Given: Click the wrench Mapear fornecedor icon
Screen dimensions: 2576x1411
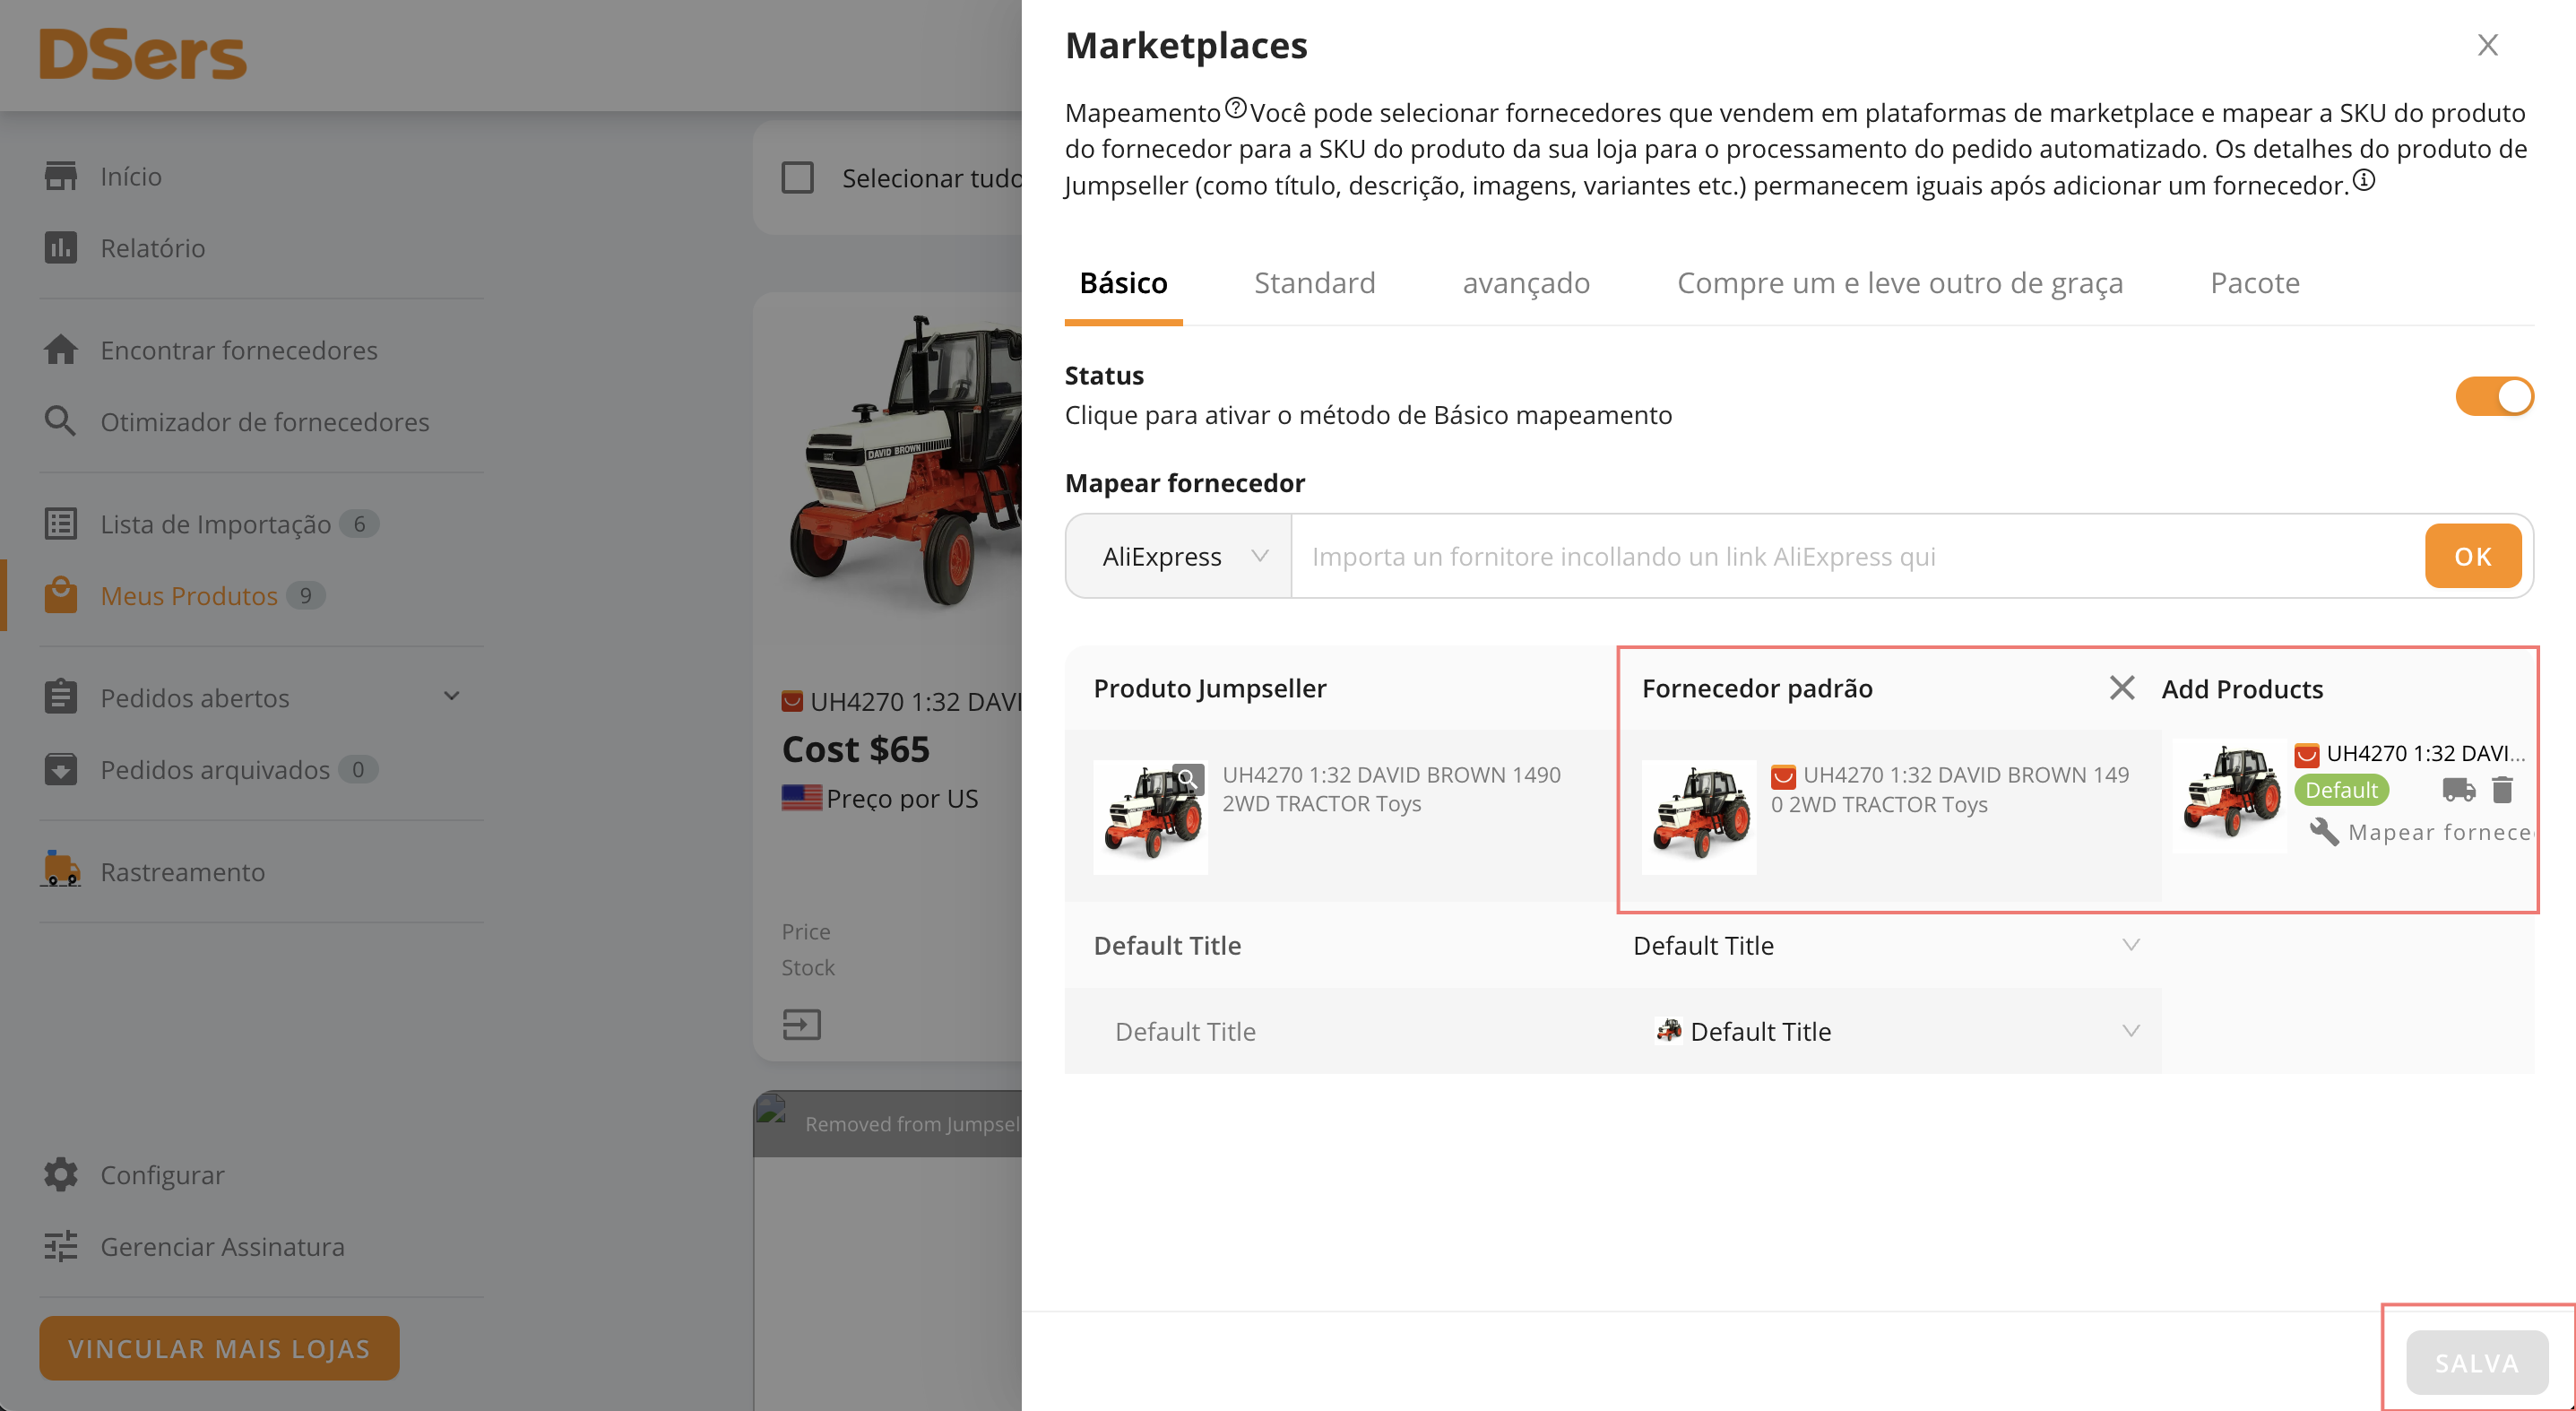Looking at the screenshot, I should (x=2324, y=832).
